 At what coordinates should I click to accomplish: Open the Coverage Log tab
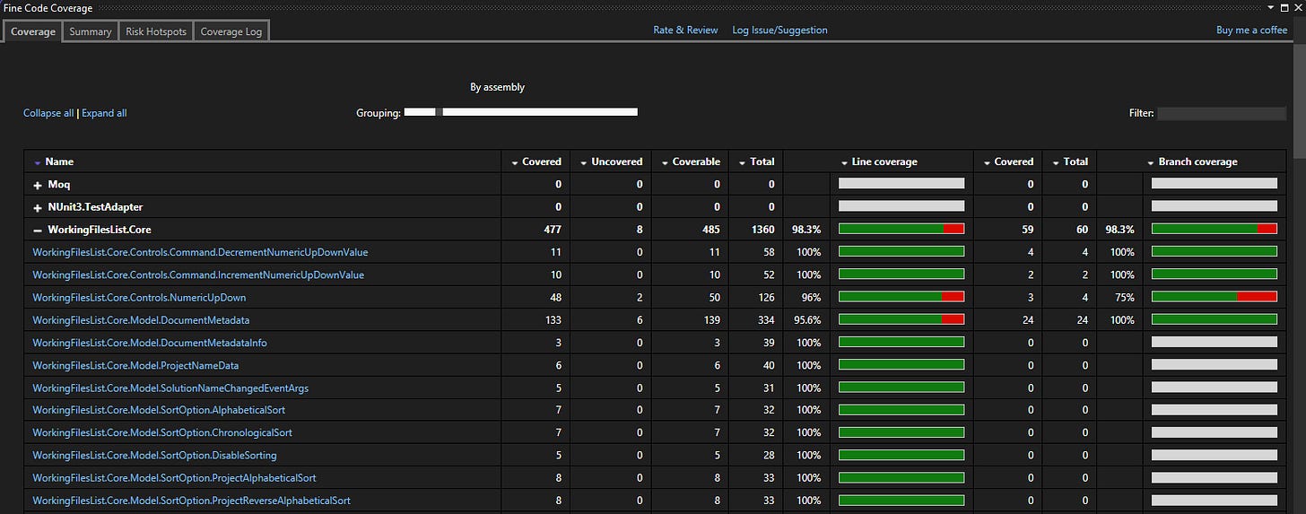[231, 31]
